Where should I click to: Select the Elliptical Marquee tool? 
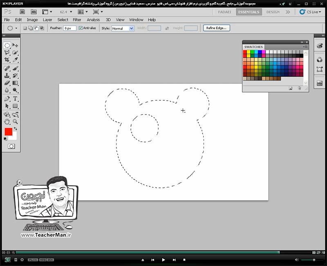pyautogui.click(x=7, y=45)
